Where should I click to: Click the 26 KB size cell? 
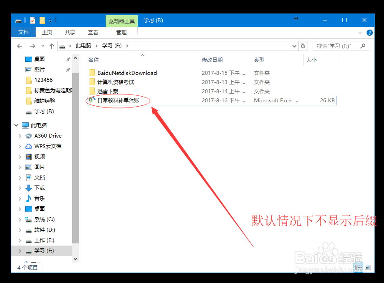(327, 100)
